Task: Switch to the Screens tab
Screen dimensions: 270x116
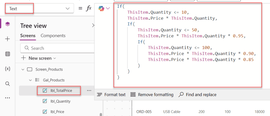Action: pos(28,36)
